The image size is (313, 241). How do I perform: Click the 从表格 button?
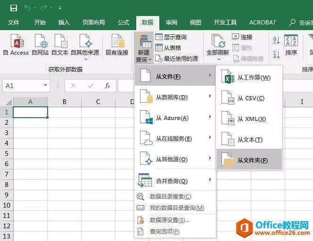pyautogui.click(x=168, y=48)
